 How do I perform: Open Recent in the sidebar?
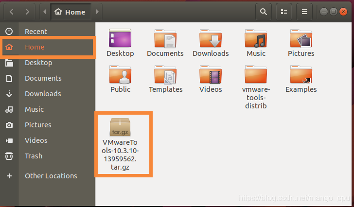(48, 32)
